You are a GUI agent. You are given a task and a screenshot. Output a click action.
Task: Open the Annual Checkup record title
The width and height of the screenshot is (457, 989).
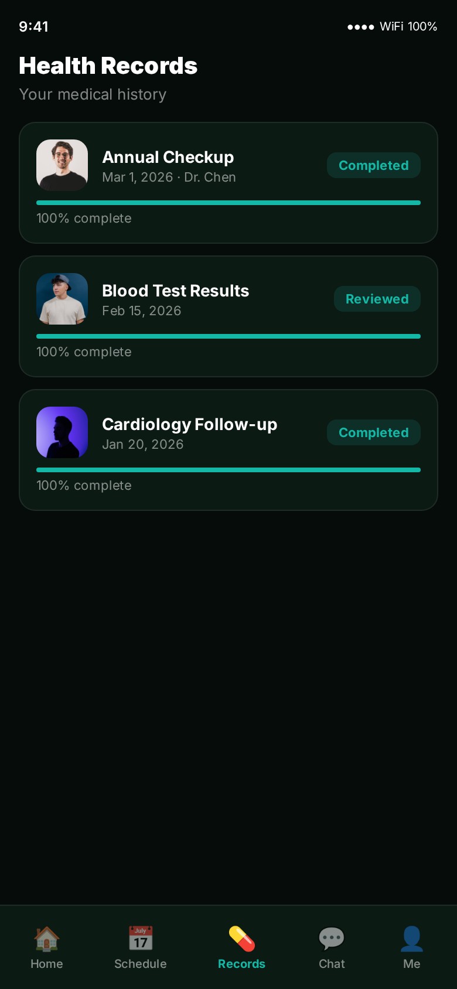coord(168,157)
